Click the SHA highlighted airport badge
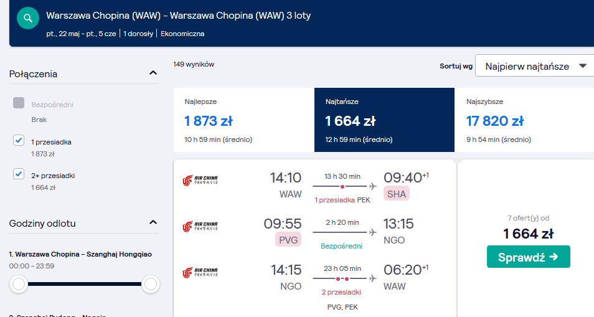The height and width of the screenshot is (317, 594). (x=396, y=194)
